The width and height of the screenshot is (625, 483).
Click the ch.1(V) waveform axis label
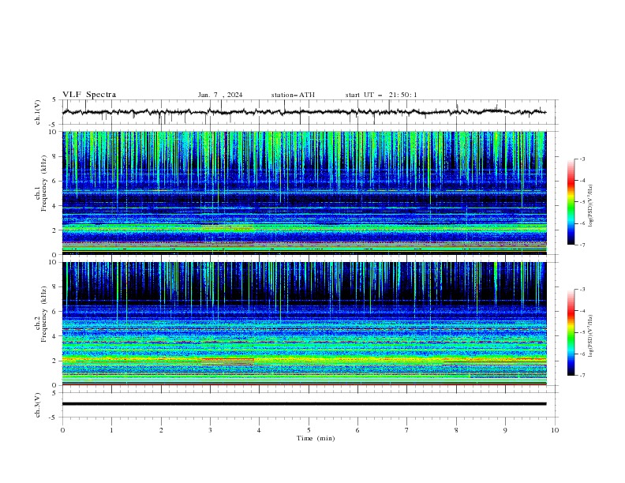pos(38,112)
